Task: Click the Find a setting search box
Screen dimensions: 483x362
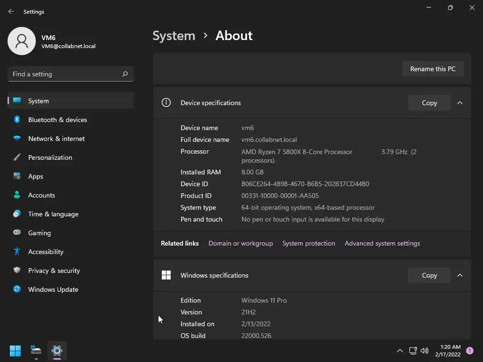Action: [x=66, y=74]
